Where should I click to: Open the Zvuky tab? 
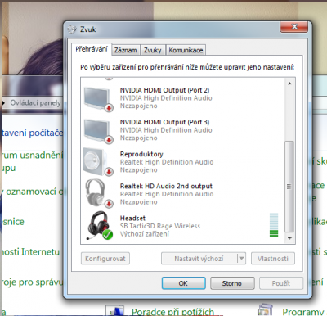(153, 50)
